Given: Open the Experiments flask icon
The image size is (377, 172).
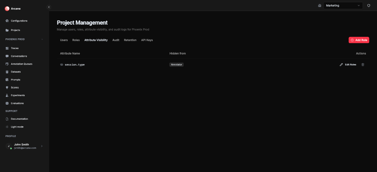Looking at the screenshot, I should pyautogui.click(x=7, y=95).
